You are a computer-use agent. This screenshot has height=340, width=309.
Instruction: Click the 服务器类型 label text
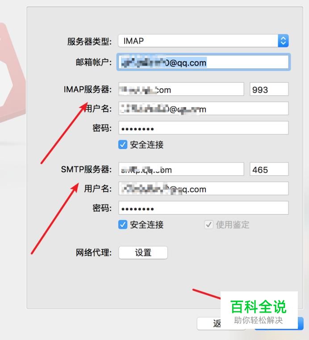(x=89, y=41)
